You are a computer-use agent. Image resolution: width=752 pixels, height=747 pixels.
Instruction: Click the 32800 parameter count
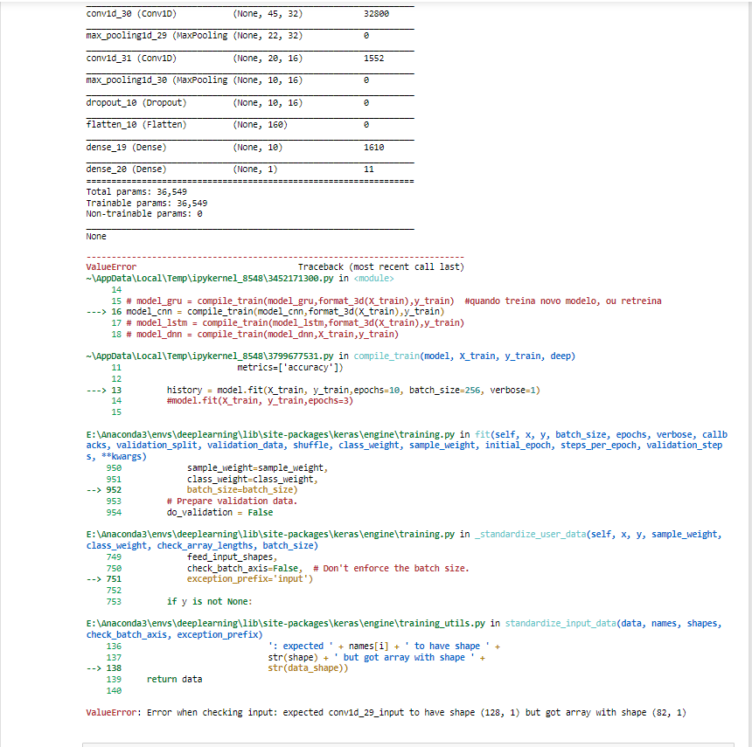point(376,14)
